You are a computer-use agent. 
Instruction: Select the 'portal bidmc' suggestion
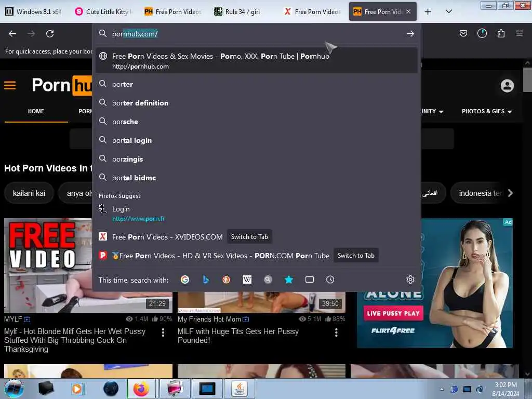point(256,178)
